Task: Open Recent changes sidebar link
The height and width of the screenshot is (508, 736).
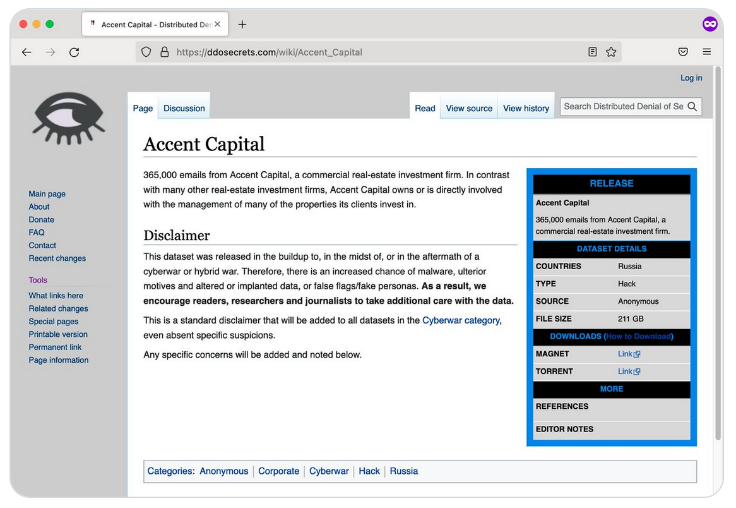Action: coord(57,258)
